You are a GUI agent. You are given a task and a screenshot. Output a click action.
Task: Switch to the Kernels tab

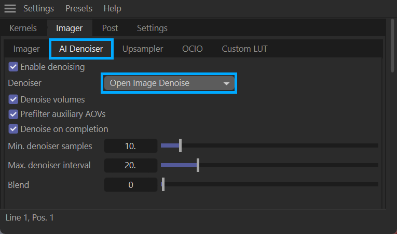(x=23, y=28)
